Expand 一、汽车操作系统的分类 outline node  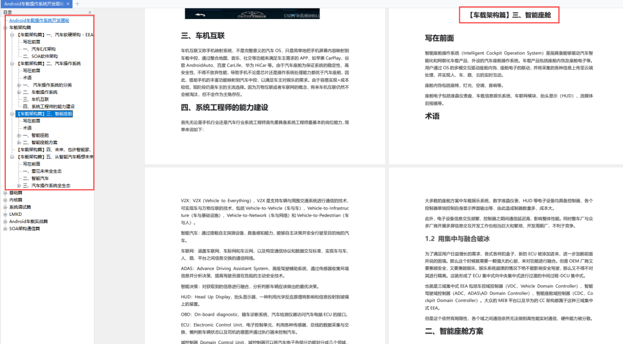pos(18,85)
